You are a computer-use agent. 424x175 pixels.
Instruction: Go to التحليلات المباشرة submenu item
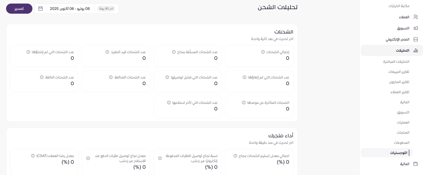(396, 62)
